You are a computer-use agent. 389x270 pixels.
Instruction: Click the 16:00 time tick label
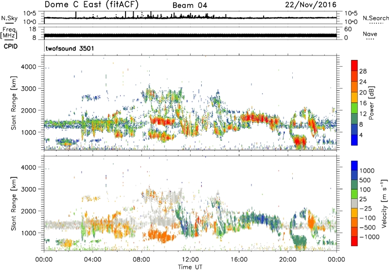239,260
